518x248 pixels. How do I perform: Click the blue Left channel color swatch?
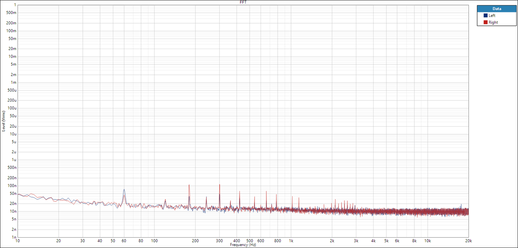(485, 16)
